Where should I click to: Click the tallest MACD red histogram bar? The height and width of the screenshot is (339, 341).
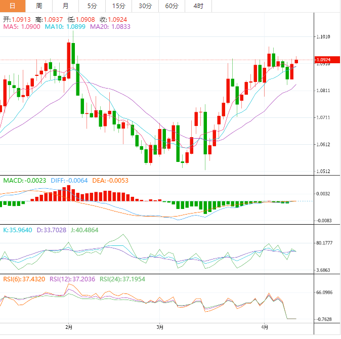[68, 193]
